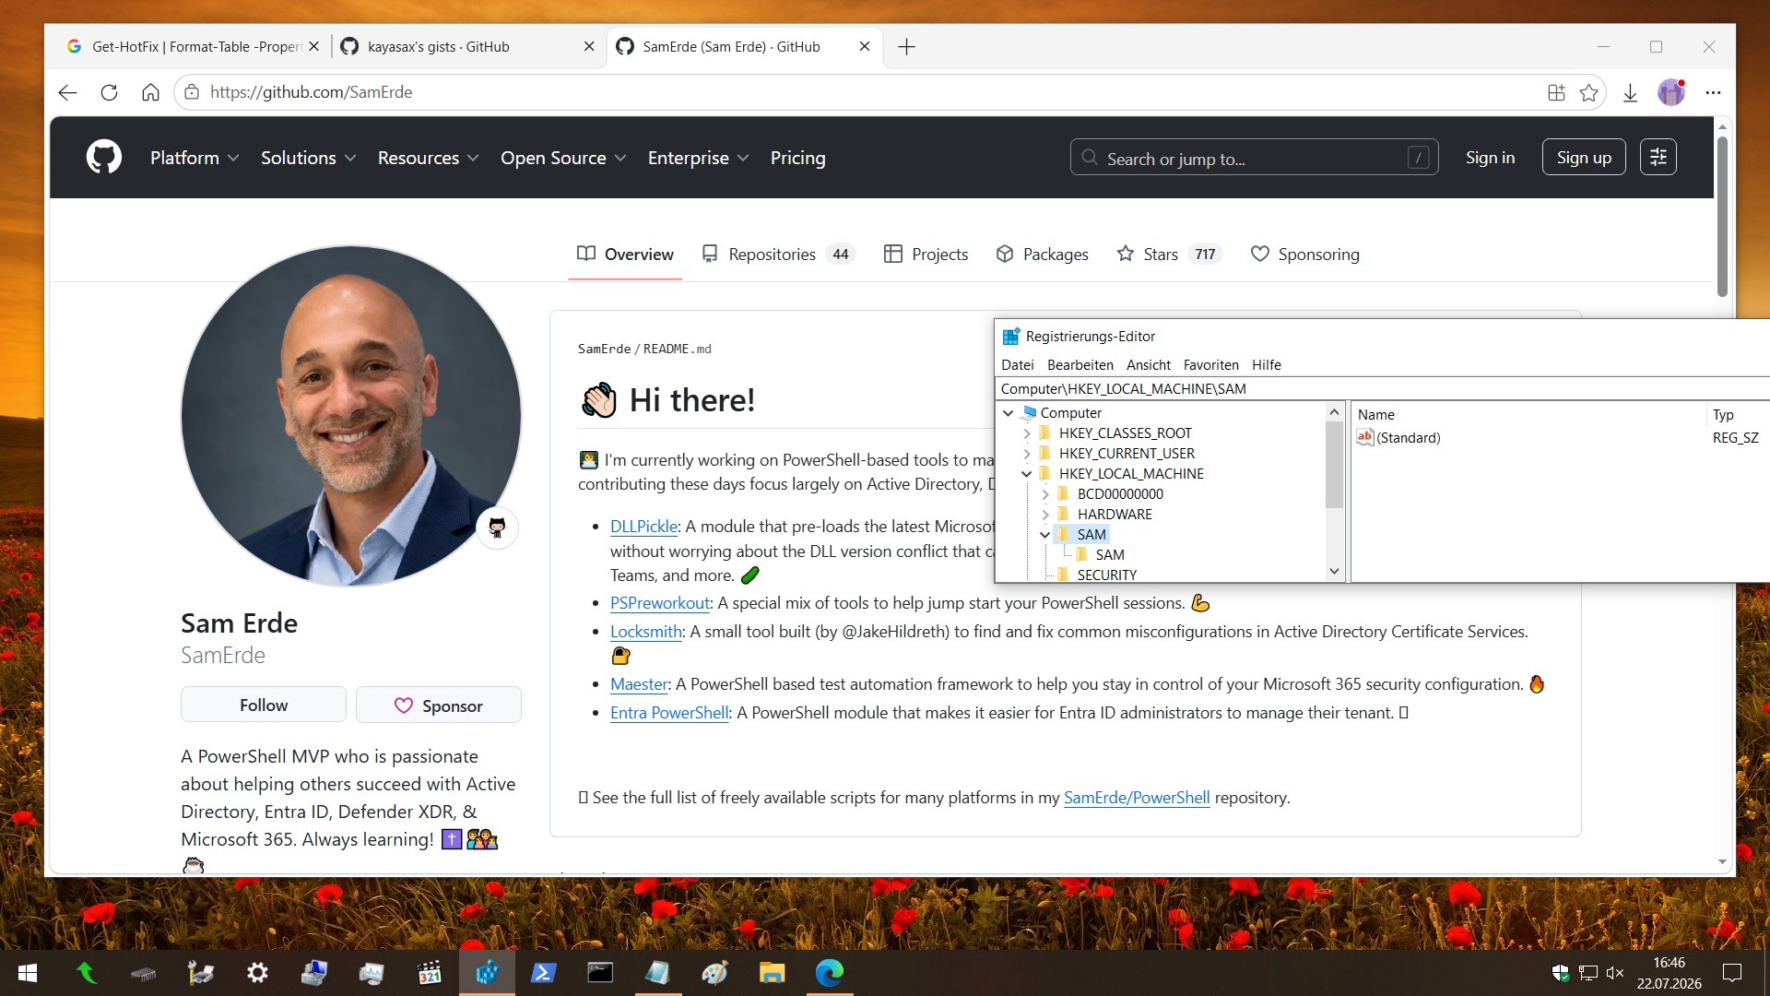Open the Maester link

639,684
